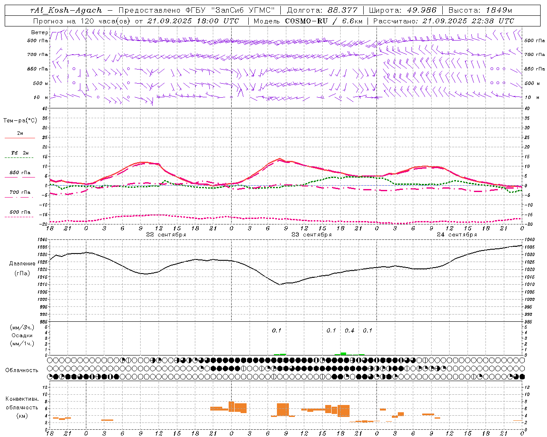Select the Широта: 49.986 latitude value
Screen dimensions: 547x437
click(x=403, y=10)
